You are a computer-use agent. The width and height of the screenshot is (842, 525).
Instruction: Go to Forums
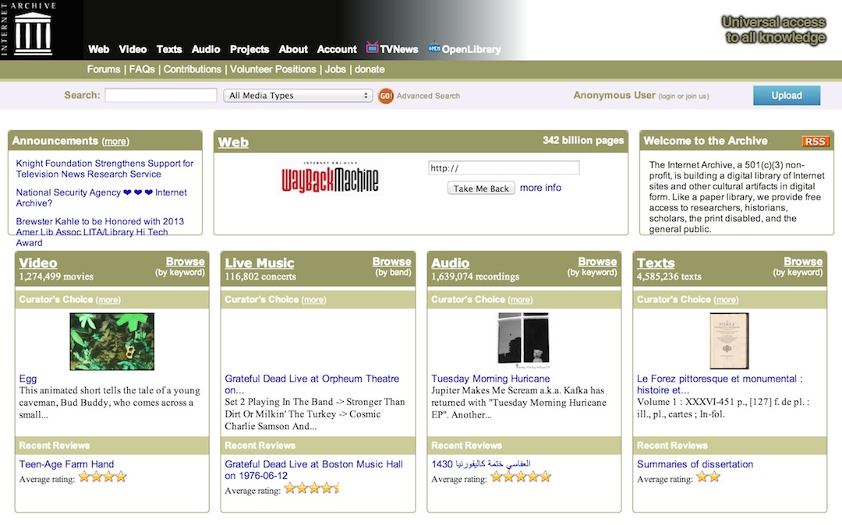click(104, 69)
